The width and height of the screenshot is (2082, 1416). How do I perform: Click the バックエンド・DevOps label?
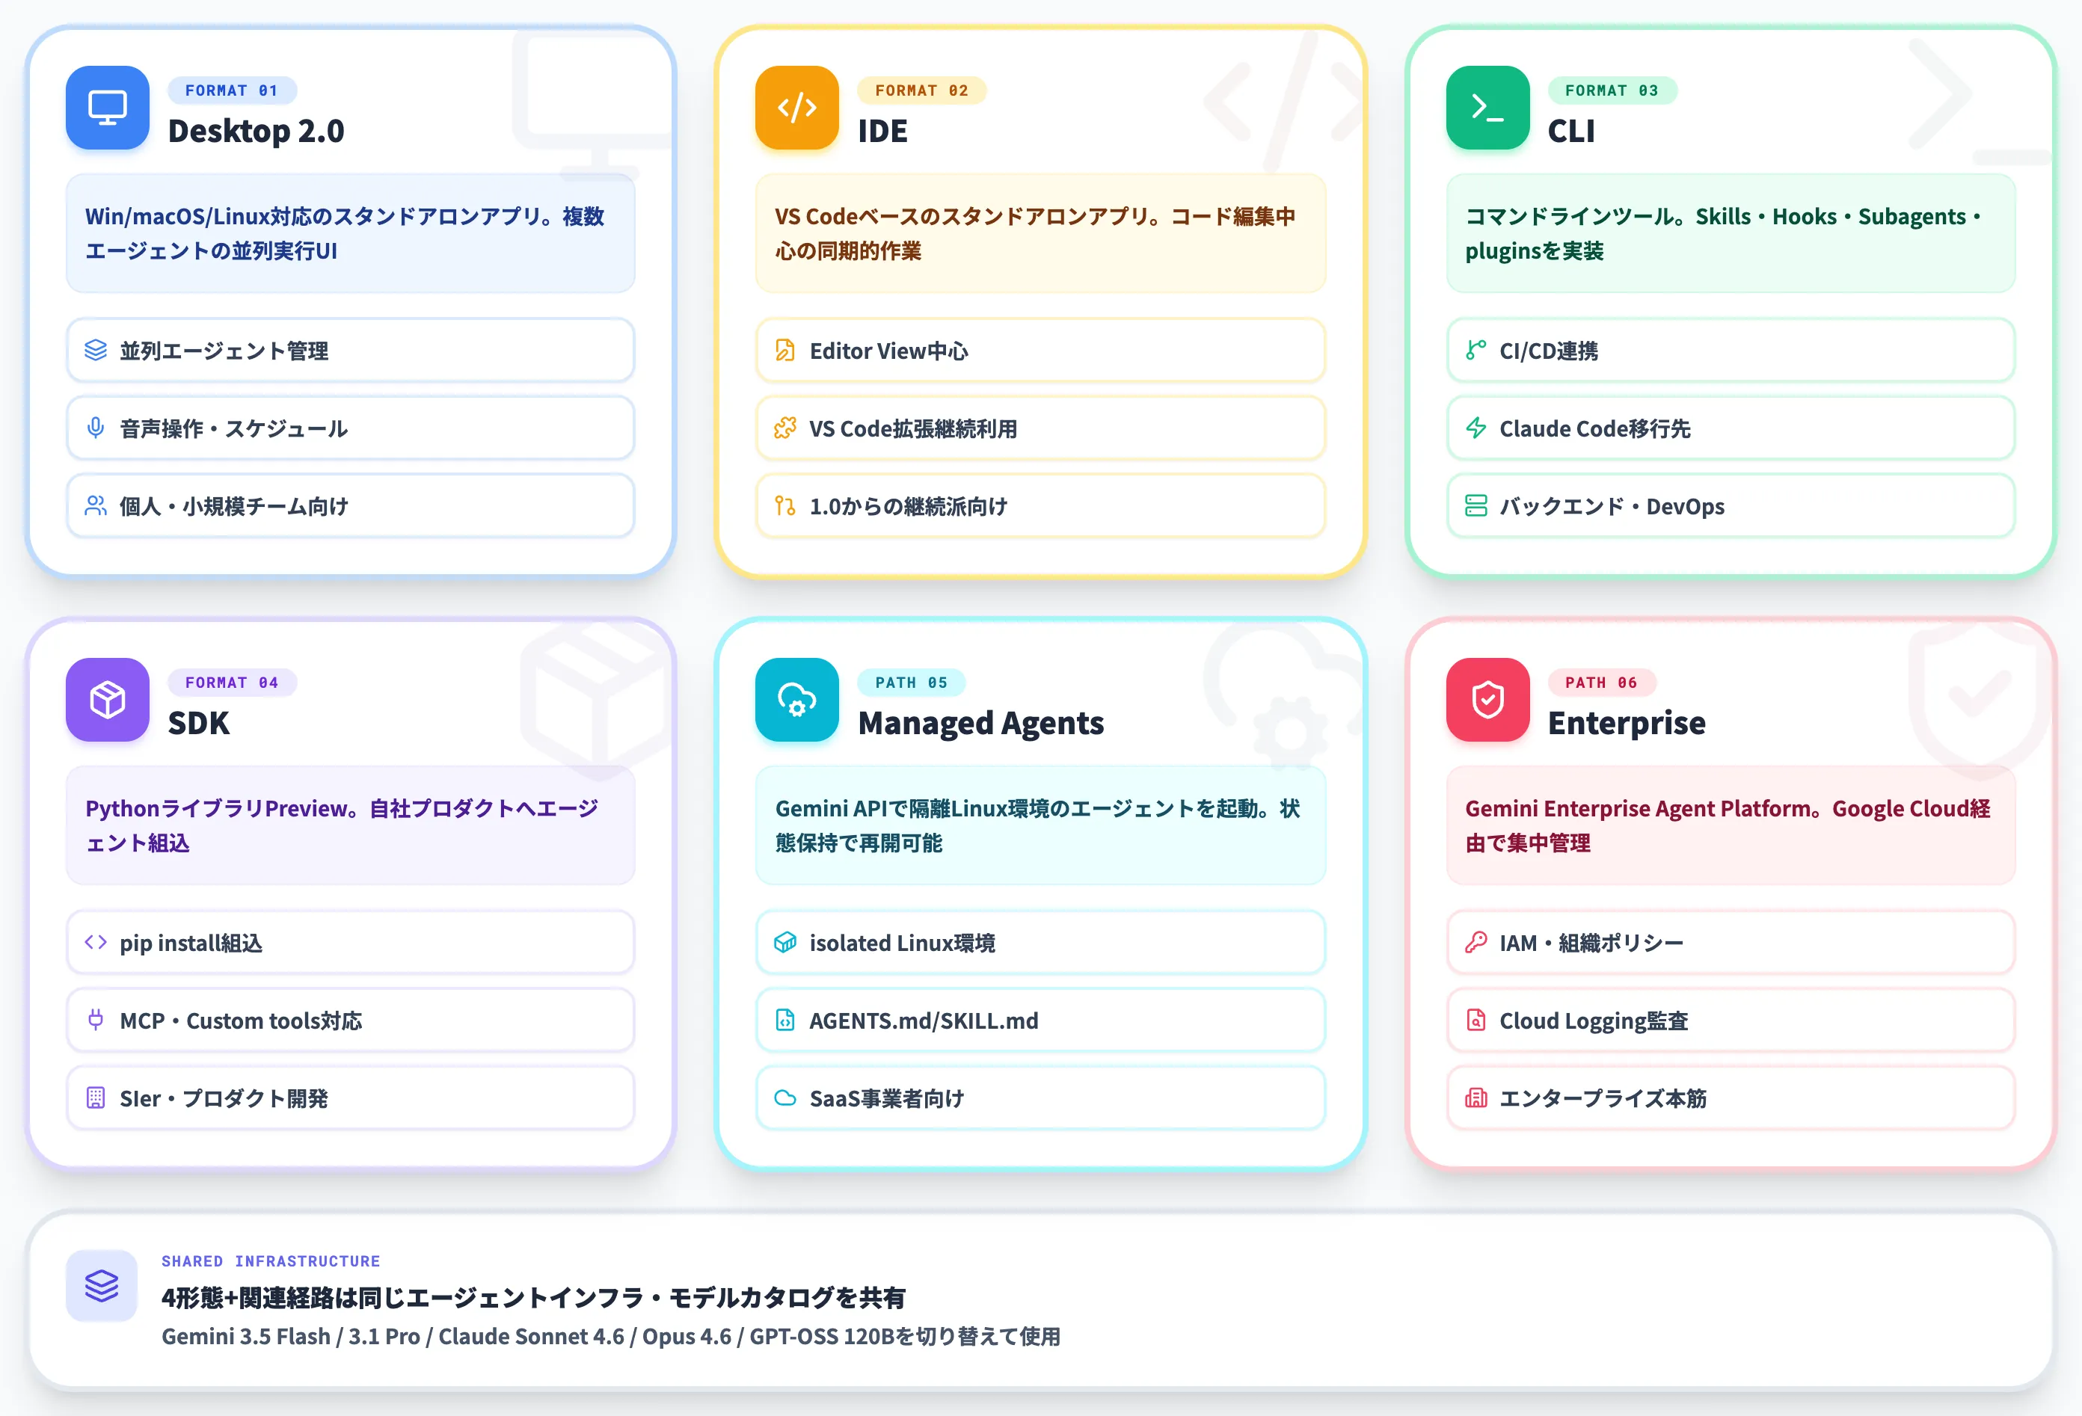coord(1612,507)
